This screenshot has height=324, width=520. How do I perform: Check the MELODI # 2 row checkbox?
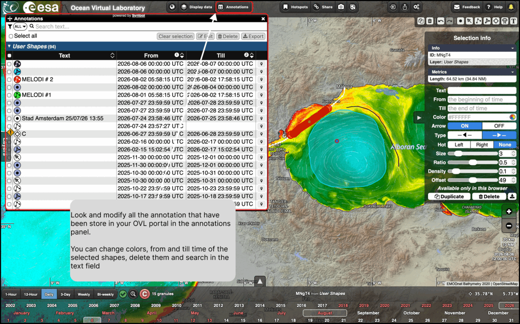coord(9,79)
